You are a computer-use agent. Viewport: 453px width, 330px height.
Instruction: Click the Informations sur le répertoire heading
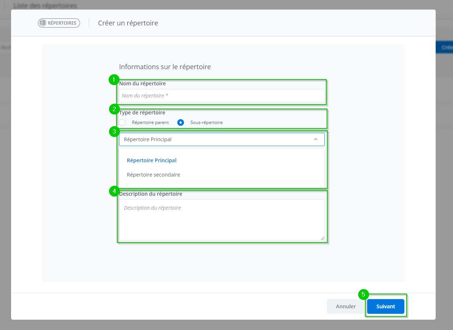(x=165, y=67)
